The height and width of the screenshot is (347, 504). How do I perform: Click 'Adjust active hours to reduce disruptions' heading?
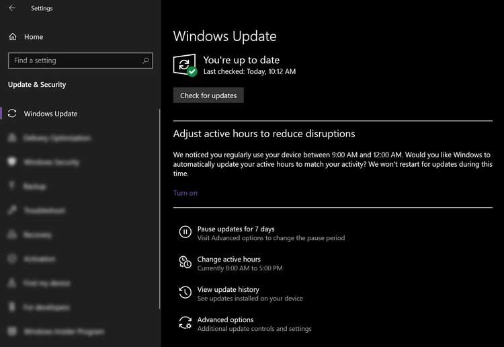click(264, 134)
